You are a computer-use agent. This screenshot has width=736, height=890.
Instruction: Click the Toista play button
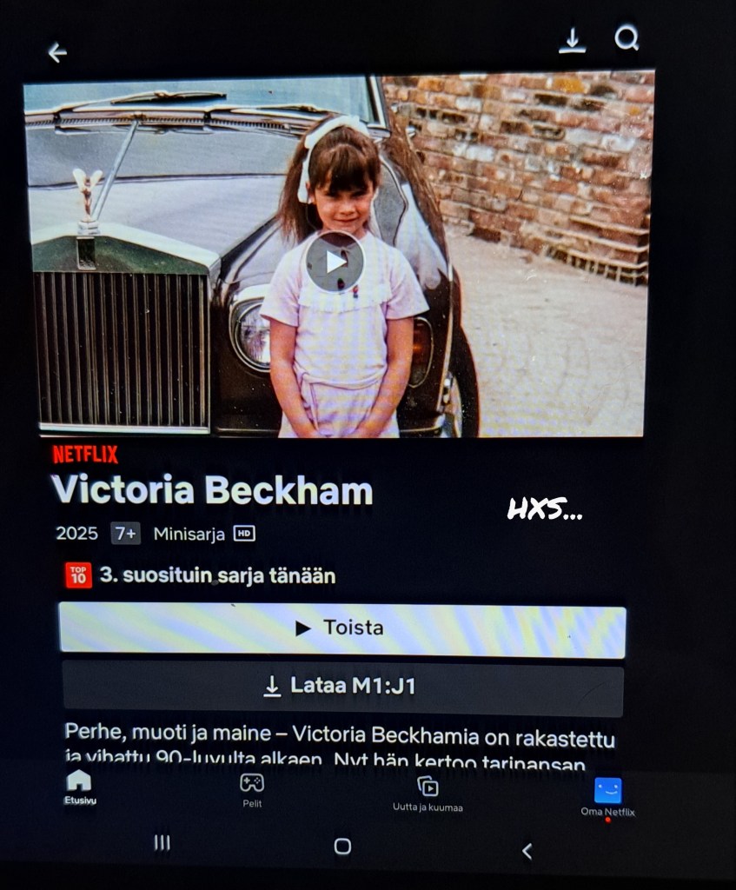342,628
